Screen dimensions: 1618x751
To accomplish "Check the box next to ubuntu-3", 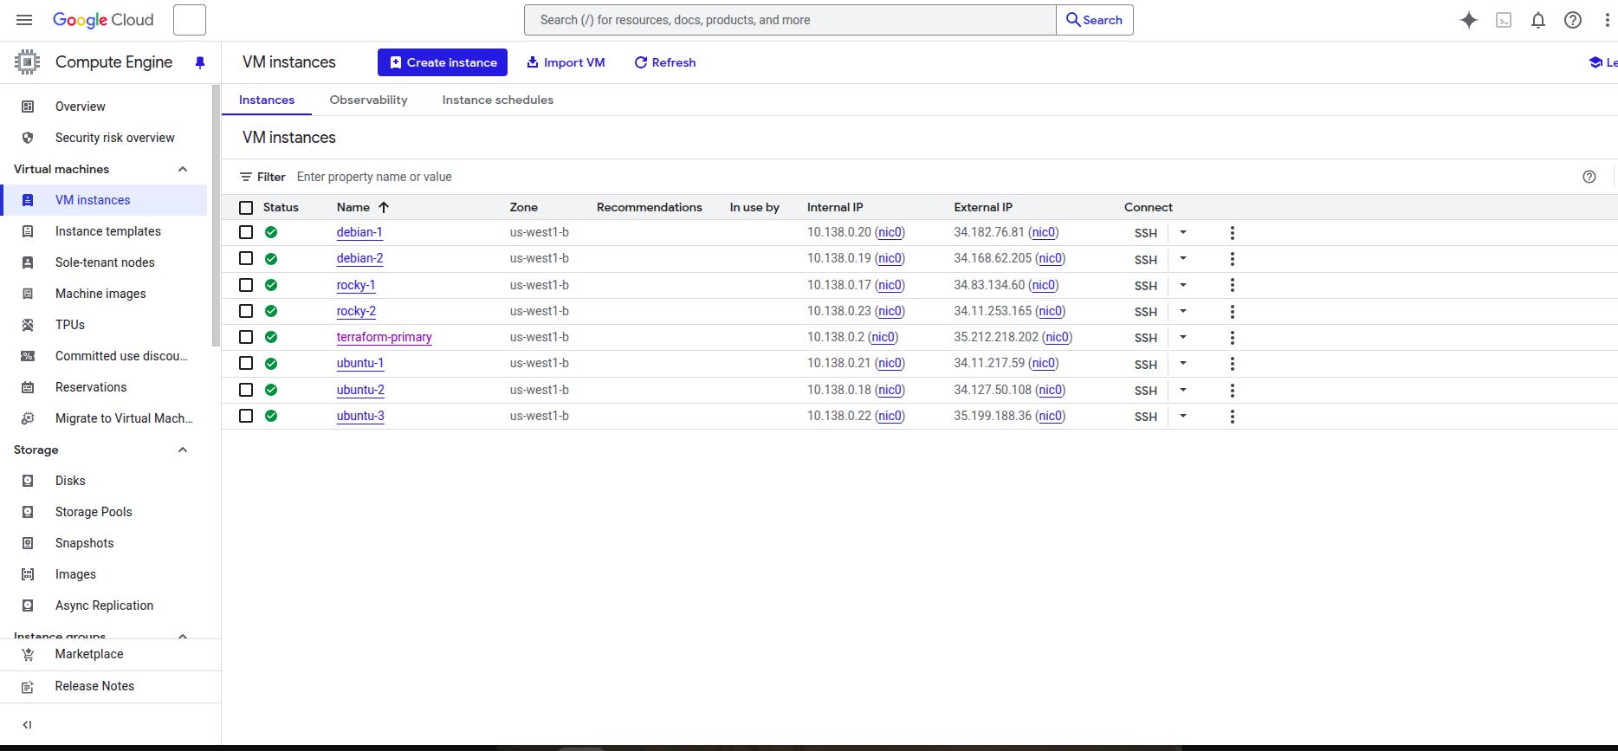I will click(x=246, y=416).
